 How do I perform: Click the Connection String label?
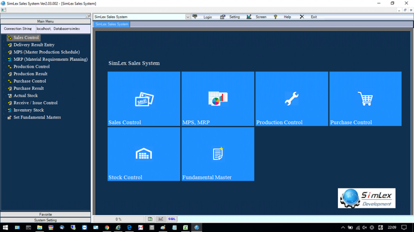point(18,29)
